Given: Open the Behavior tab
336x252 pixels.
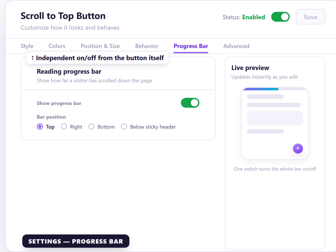Looking at the screenshot, I should point(147,46).
